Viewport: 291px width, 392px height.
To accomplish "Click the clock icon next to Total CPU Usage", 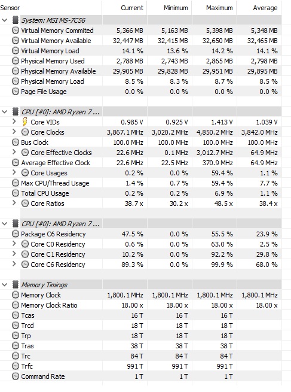I will pyautogui.click(x=16, y=193).
